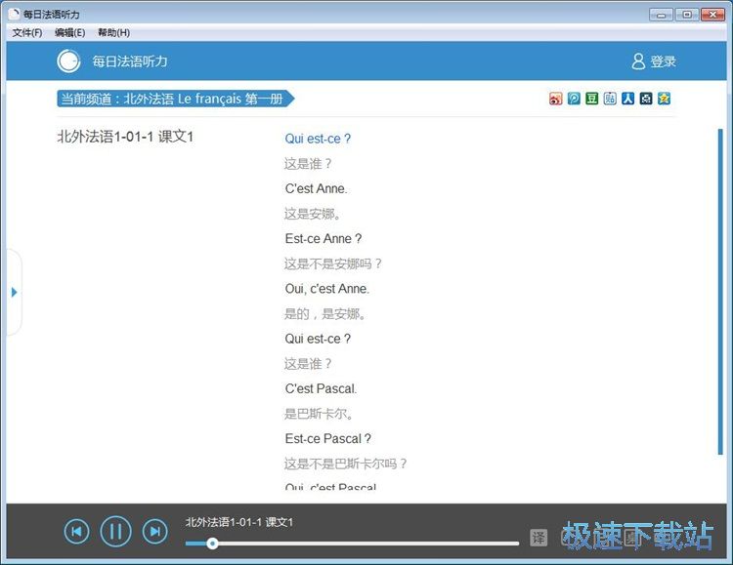Click the playback progress slider handle
This screenshot has height=565, width=733.
tap(212, 544)
